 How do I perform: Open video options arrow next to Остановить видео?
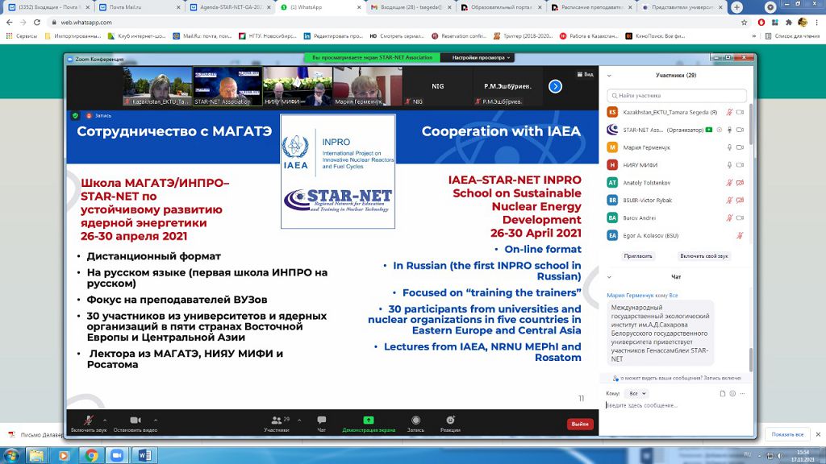point(156,420)
